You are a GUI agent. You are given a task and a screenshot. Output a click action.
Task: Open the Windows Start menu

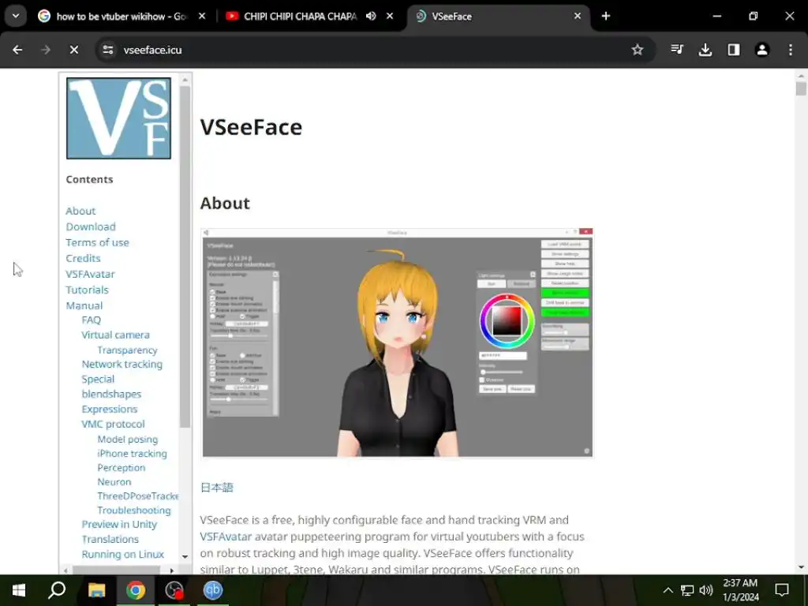point(19,590)
